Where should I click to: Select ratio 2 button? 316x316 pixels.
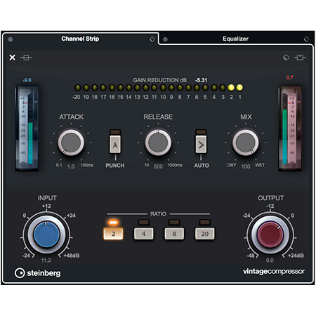[113, 234]
